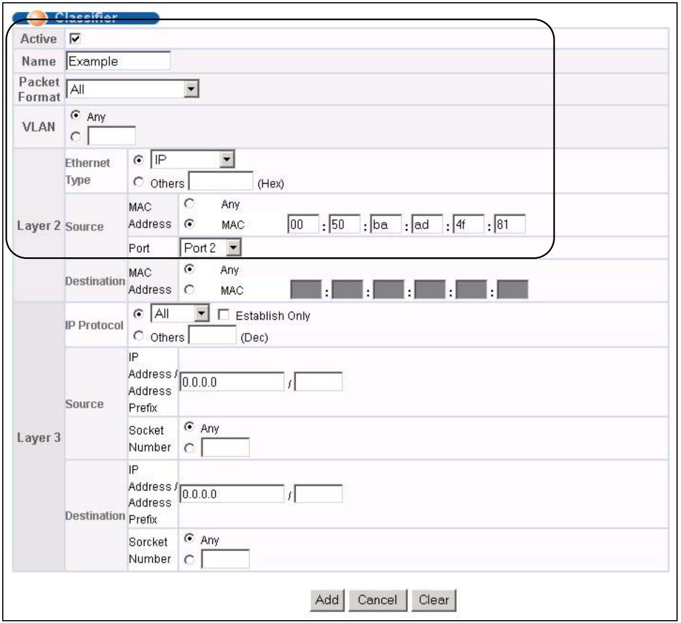Select Ethernet Type Others radio button
Image resolution: width=681 pixels, height=623 pixels.
[138, 182]
